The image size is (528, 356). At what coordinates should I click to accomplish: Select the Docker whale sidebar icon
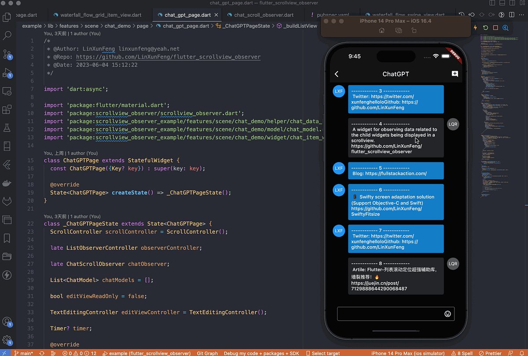coord(7,183)
